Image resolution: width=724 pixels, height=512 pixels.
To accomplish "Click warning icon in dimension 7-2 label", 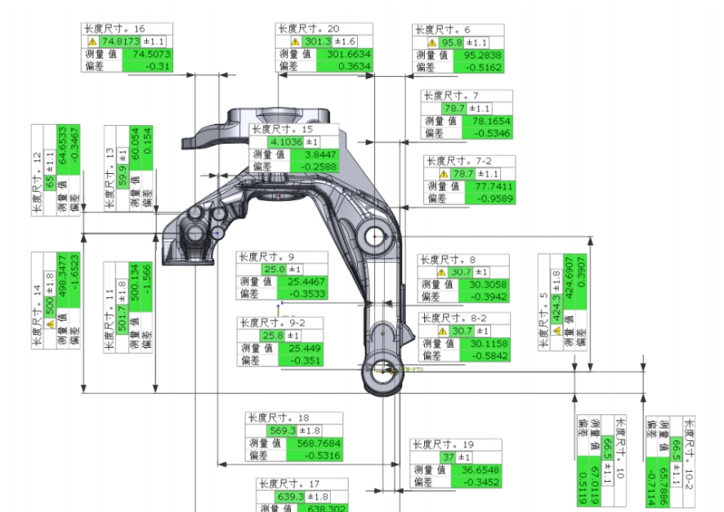I will pyautogui.click(x=444, y=174).
